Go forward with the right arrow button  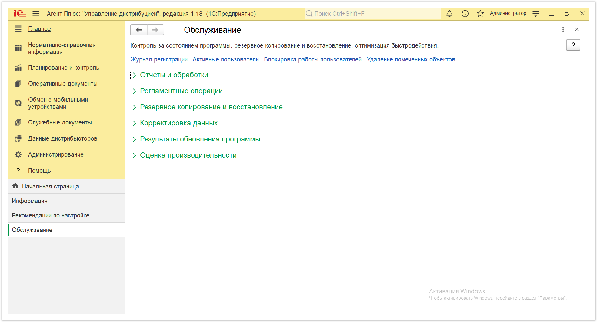pyautogui.click(x=155, y=30)
